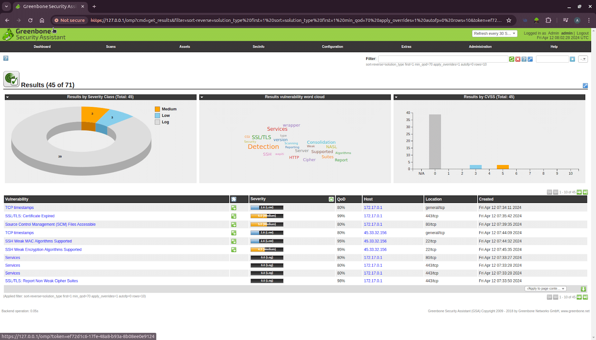Screen dimensions: 596x340
Task: Open the SecInfo menu
Action: (x=259, y=47)
